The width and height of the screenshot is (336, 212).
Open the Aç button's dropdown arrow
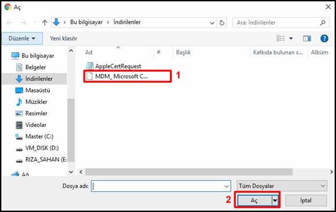point(275,200)
